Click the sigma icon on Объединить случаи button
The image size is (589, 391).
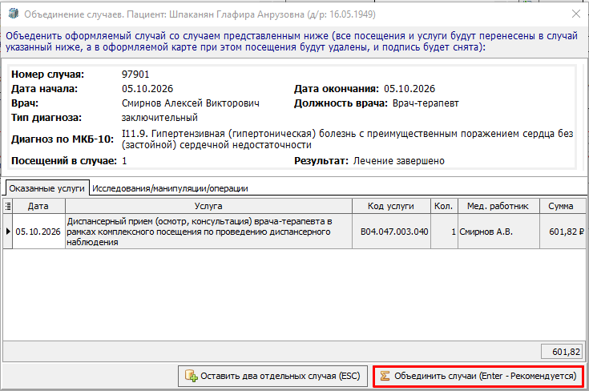click(385, 376)
